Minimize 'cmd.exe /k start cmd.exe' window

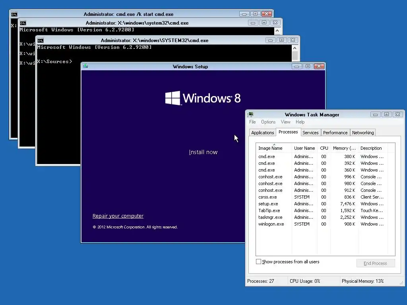pos(244,14)
